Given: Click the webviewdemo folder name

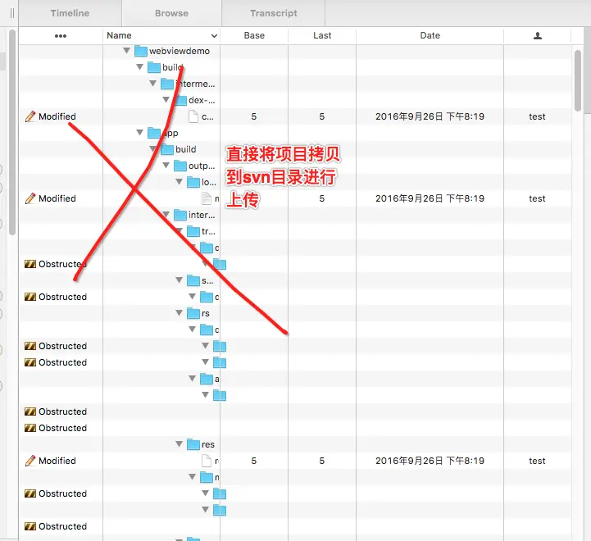Looking at the screenshot, I should [180, 51].
